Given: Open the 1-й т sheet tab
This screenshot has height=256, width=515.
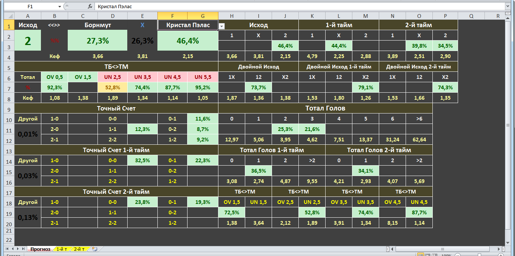Looking at the screenshot, I should coord(61,249).
